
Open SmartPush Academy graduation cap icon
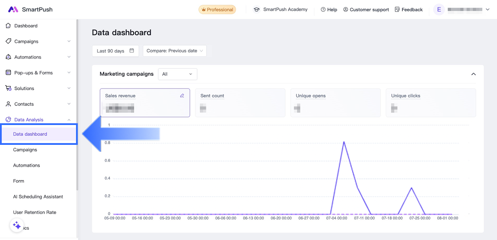pos(257,10)
